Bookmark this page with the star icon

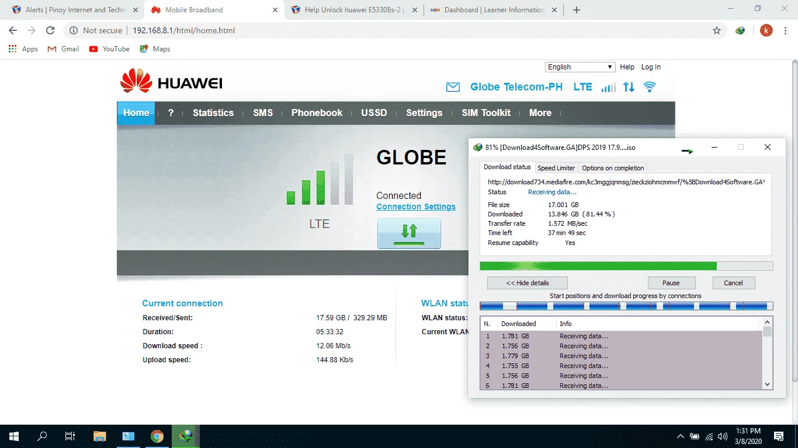coord(717,30)
